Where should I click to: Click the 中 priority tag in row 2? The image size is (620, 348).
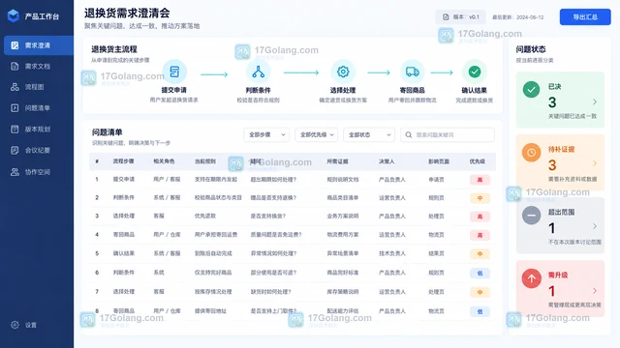tap(480, 198)
